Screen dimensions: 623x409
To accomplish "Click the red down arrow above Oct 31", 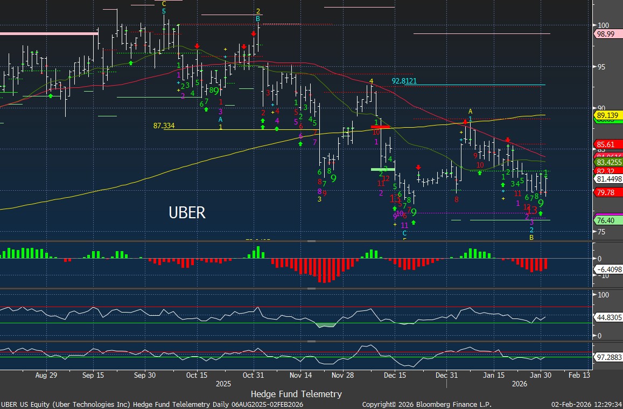I will click(254, 33).
